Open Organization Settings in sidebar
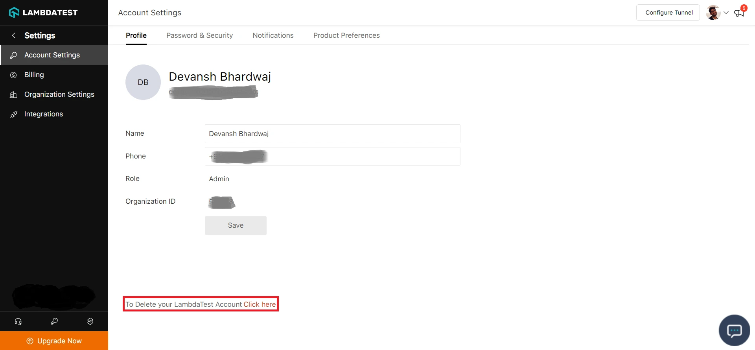Viewport: 755px width, 350px height. coord(59,94)
